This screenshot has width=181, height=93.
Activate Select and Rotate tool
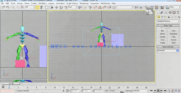61,7
